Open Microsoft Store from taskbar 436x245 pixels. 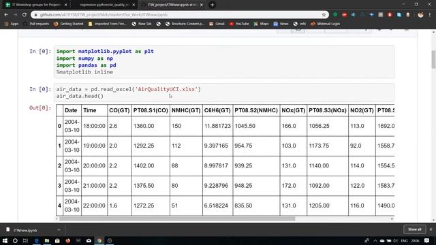tap(57, 240)
